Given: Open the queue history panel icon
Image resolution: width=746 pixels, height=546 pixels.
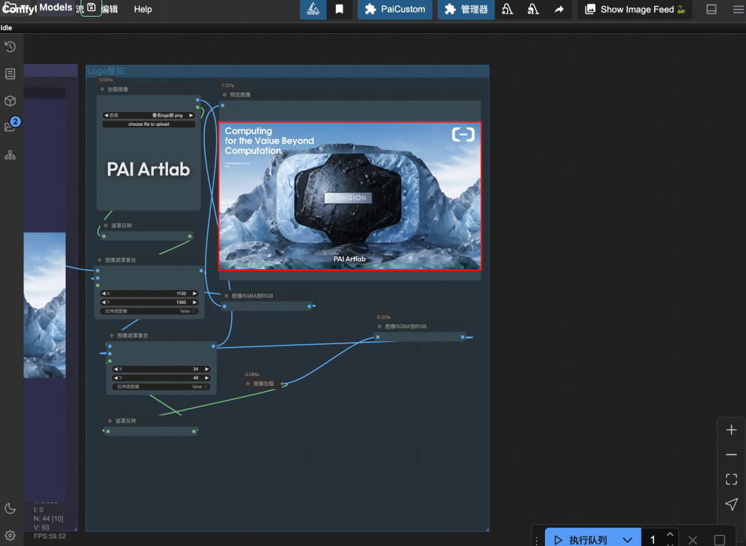Looking at the screenshot, I should [x=10, y=46].
